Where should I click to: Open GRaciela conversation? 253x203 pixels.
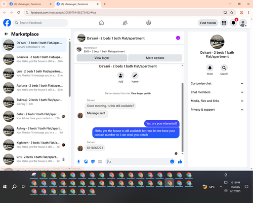pos(34,59)
